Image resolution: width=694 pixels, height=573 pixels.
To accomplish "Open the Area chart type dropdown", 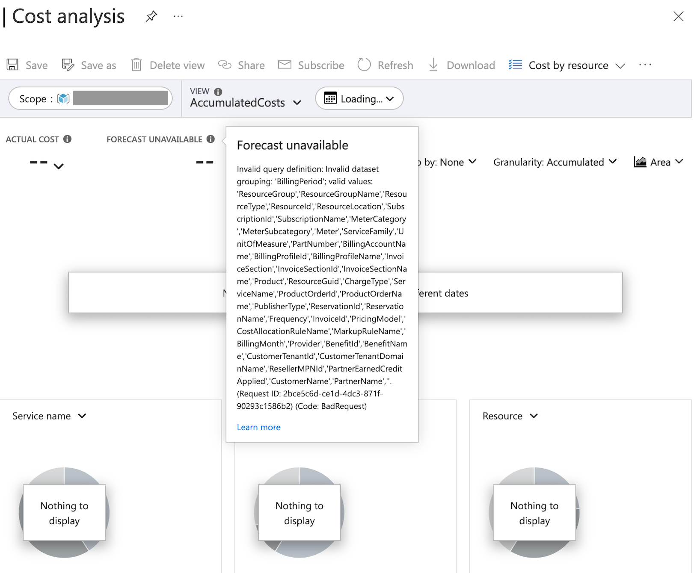I will point(658,162).
